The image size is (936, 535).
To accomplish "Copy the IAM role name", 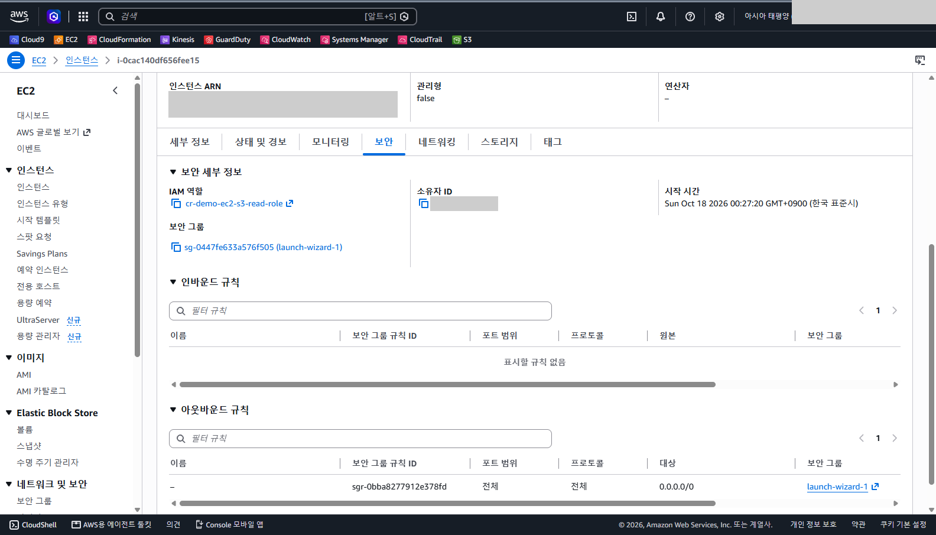I will click(176, 203).
